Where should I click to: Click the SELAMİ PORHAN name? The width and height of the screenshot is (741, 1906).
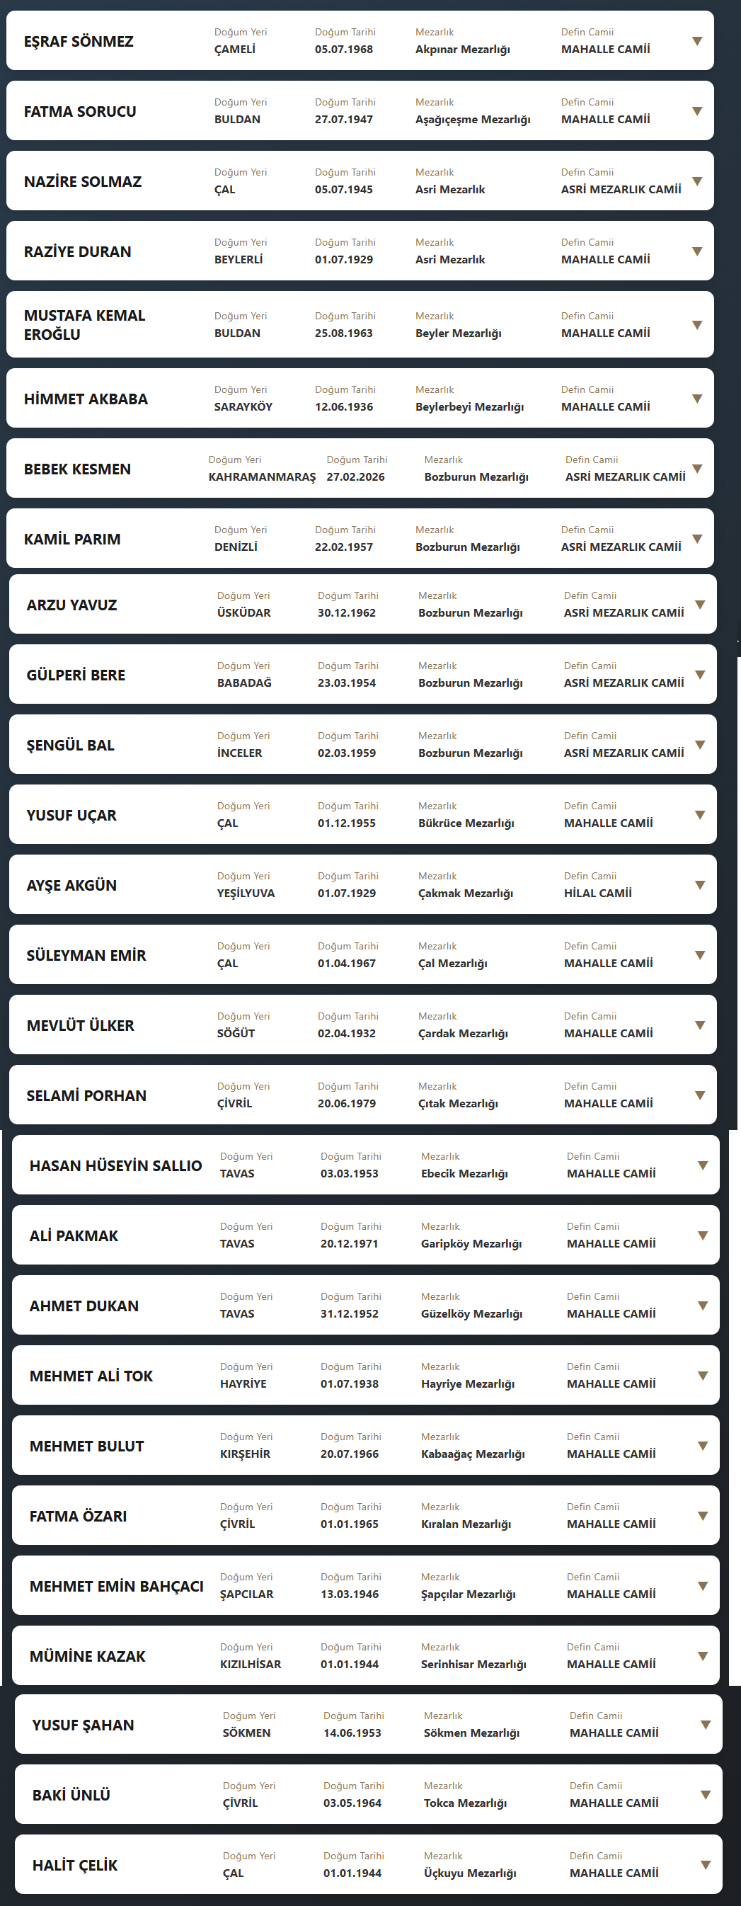86,1096
